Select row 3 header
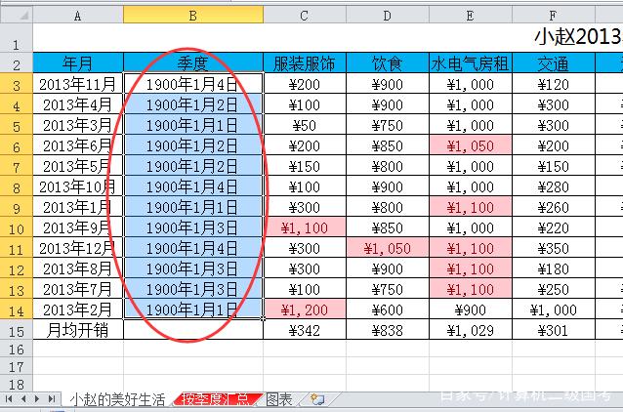Viewport: 623px width, 412px height. [x=17, y=83]
